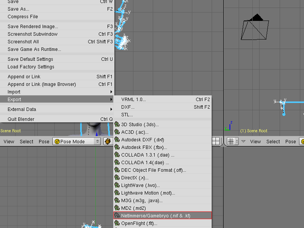Click the script icon beside AC3D (.ac)

point(117,132)
